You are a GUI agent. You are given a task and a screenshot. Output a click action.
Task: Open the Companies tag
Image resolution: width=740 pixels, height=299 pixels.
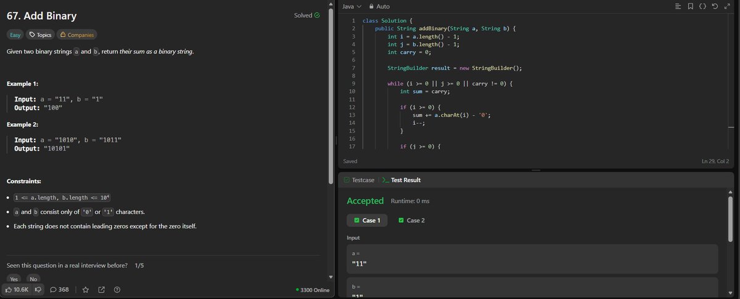point(76,35)
